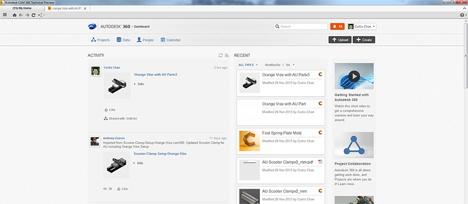The height and width of the screenshot is (204, 468).
Task: Open the Scooter-Clamp-Setup-Orange-Vise thumbnail
Action: tap(116, 165)
